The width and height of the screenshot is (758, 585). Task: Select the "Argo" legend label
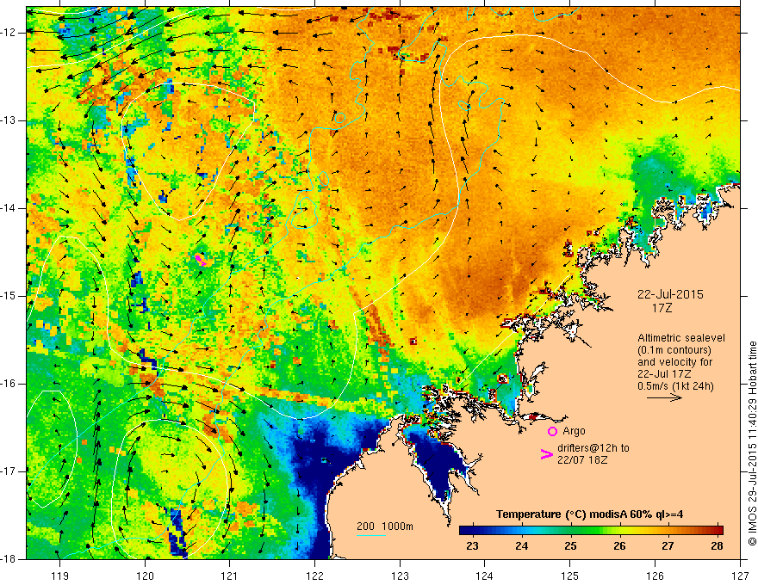(x=574, y=430)
